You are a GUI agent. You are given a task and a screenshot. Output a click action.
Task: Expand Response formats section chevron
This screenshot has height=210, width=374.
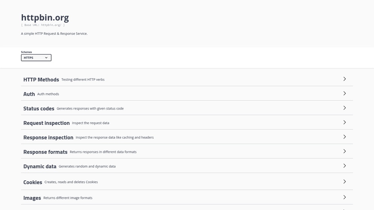click(x=344, y=151)
